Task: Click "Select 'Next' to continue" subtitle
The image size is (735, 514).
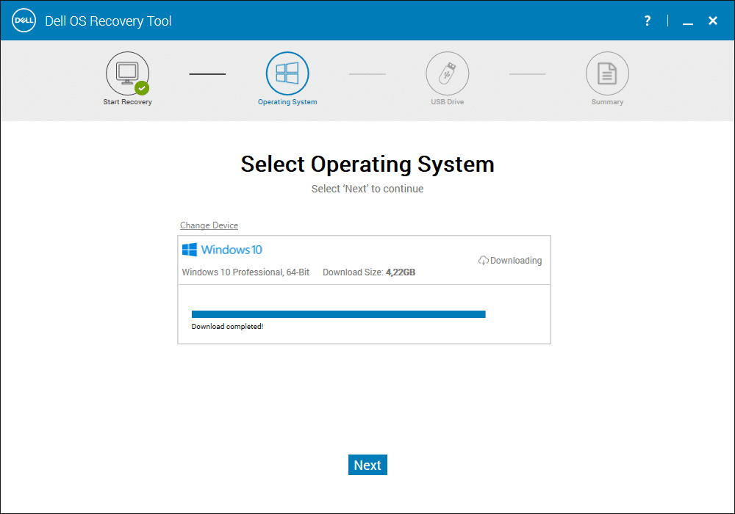Action: click(367, 189)
